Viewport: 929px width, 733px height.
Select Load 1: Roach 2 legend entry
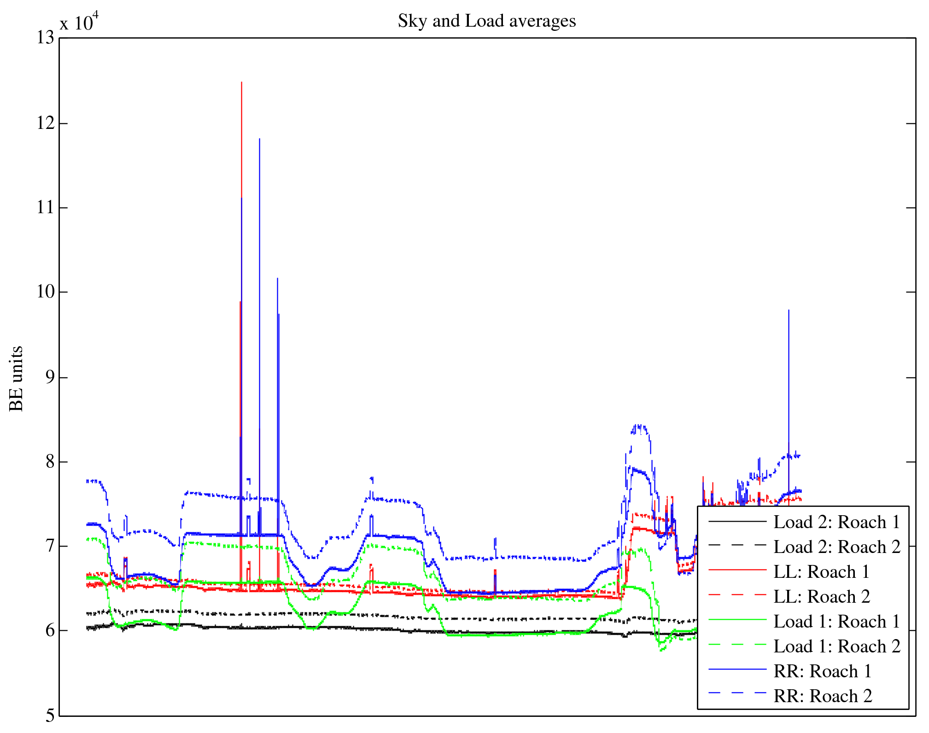tap(836, 646)
